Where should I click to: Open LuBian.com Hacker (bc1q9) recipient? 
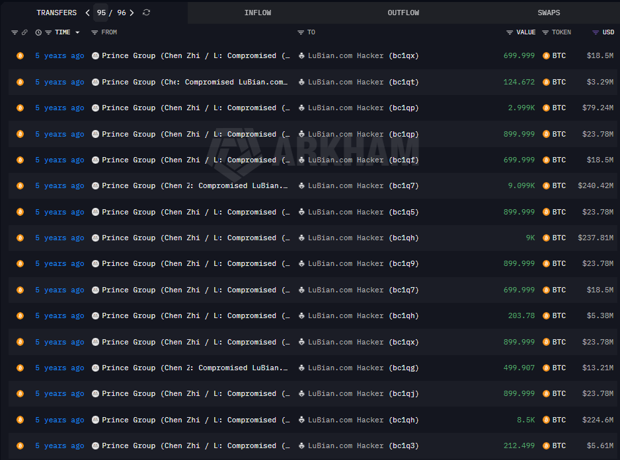363,263
